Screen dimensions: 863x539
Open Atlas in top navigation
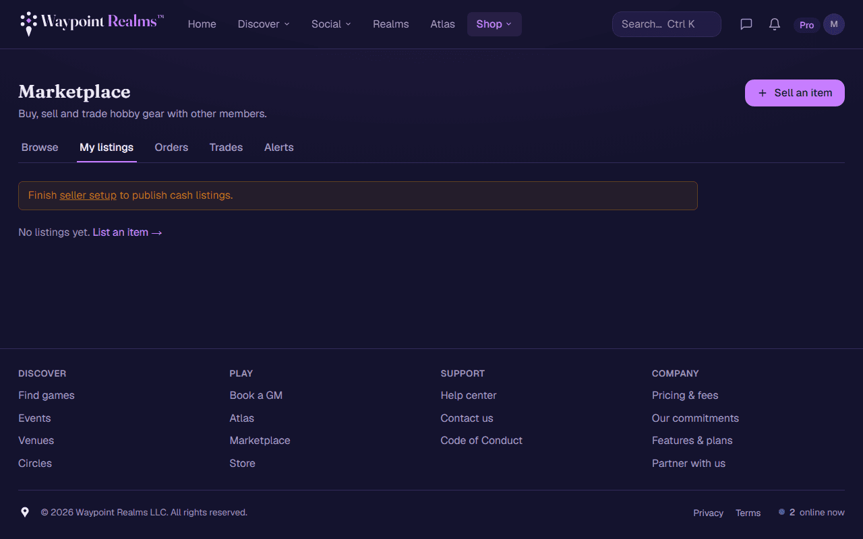coord(443,24)
